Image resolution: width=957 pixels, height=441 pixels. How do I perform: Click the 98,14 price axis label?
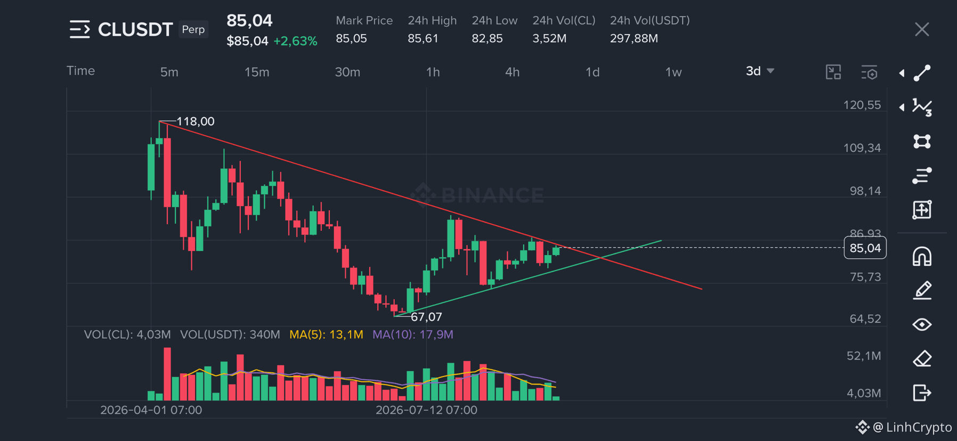[865, 191]
